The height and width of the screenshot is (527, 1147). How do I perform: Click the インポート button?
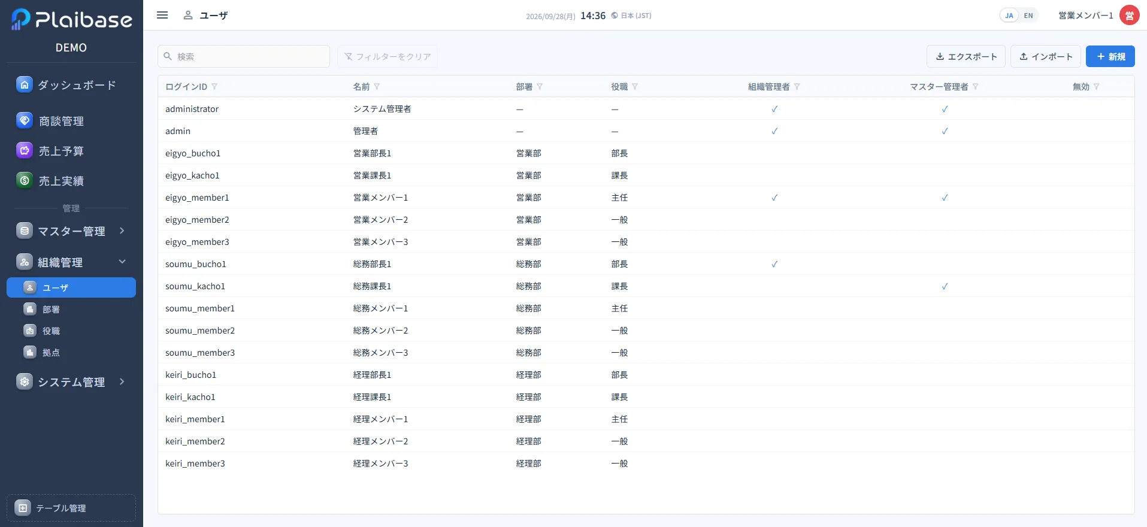[x=1046, y=56]
